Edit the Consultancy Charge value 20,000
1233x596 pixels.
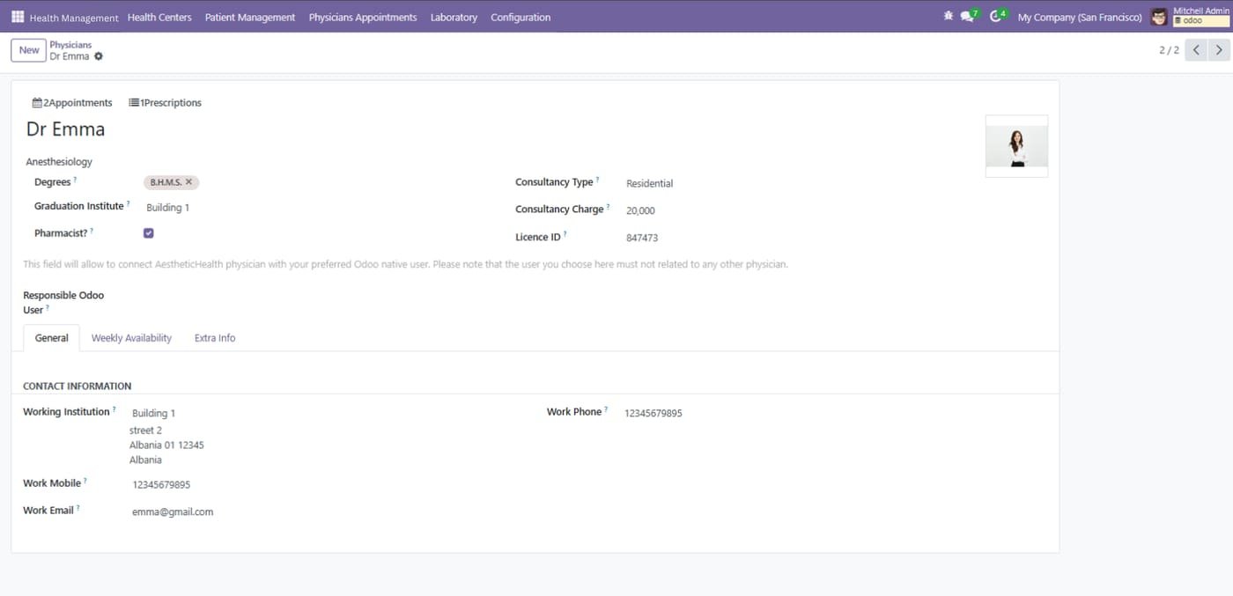point(640,210)
